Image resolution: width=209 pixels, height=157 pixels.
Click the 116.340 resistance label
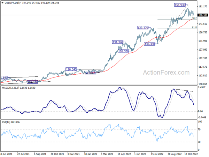(x=71, y=69)
